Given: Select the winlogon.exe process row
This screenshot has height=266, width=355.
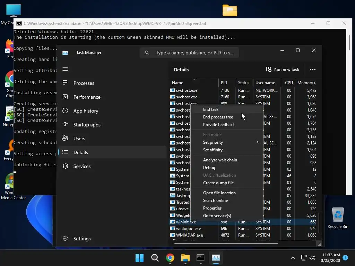Looking at the screenshot, I should 243,229.
